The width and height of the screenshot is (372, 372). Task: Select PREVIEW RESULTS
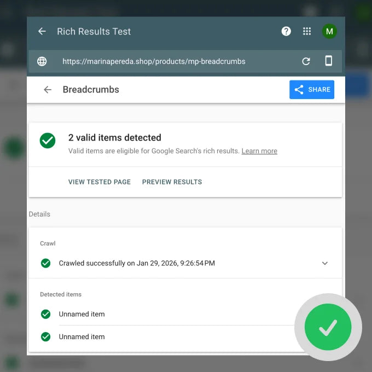click(172, 182)
